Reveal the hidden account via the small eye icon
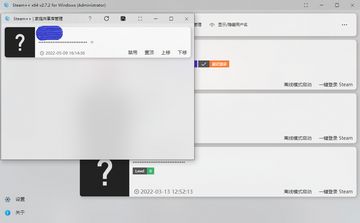Screen dimensions: 360x223 [92, 42]
